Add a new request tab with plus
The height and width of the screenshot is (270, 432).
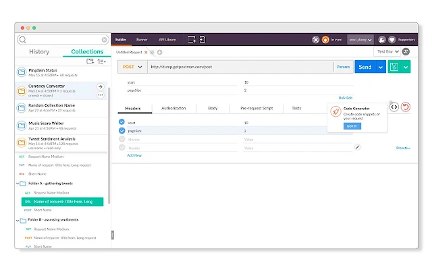pos(159,52)
